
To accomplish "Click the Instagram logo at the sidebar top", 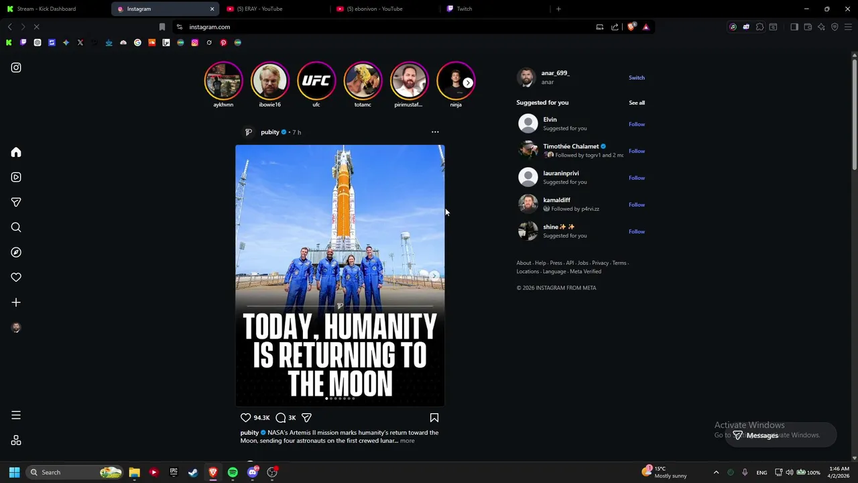I will 16,68.
